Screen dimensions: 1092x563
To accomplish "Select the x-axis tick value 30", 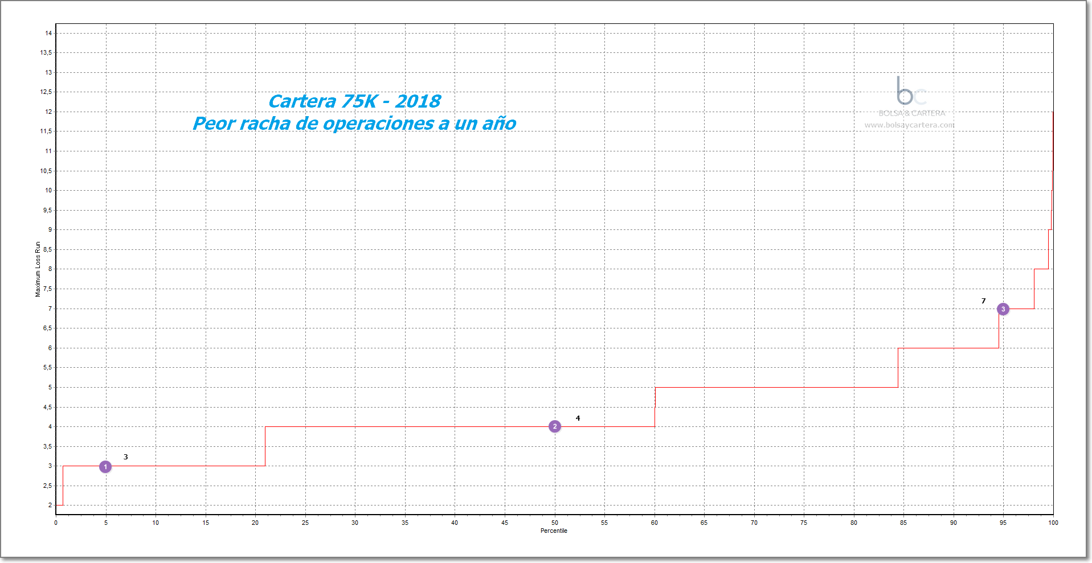I will 355,523.
